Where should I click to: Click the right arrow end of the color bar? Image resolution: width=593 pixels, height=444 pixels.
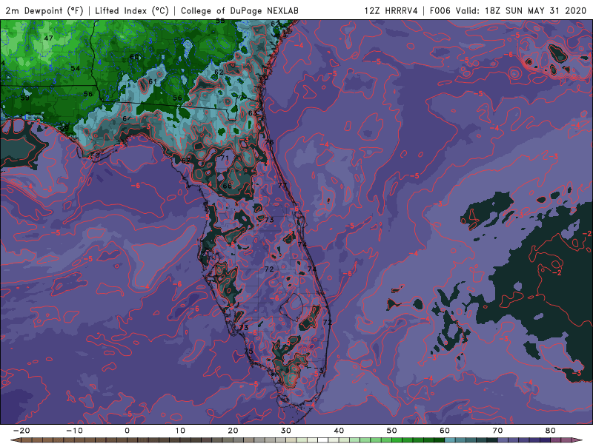[578, 440]
